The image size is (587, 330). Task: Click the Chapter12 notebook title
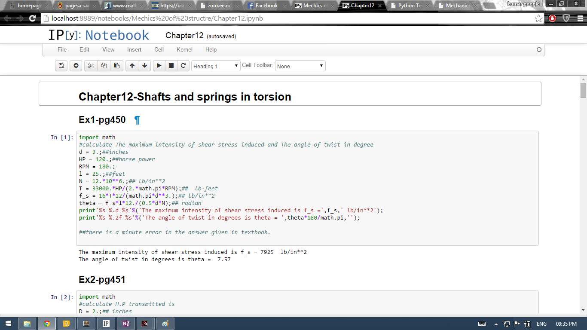point(184,36)
